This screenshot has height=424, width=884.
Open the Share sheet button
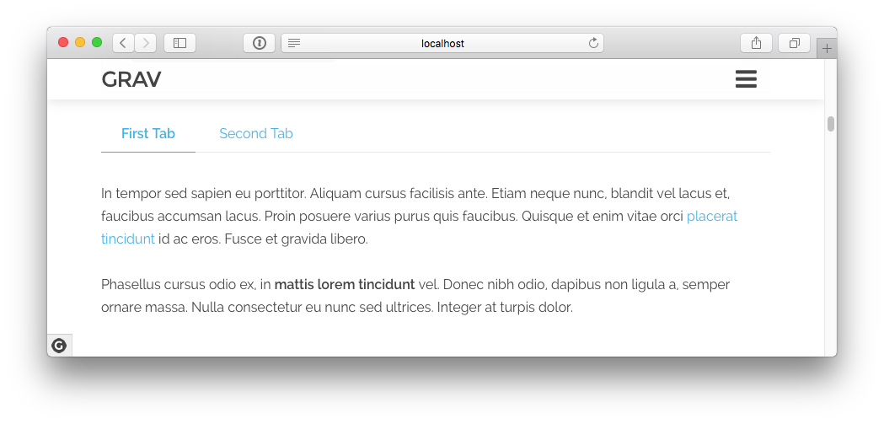pos(756,43)
